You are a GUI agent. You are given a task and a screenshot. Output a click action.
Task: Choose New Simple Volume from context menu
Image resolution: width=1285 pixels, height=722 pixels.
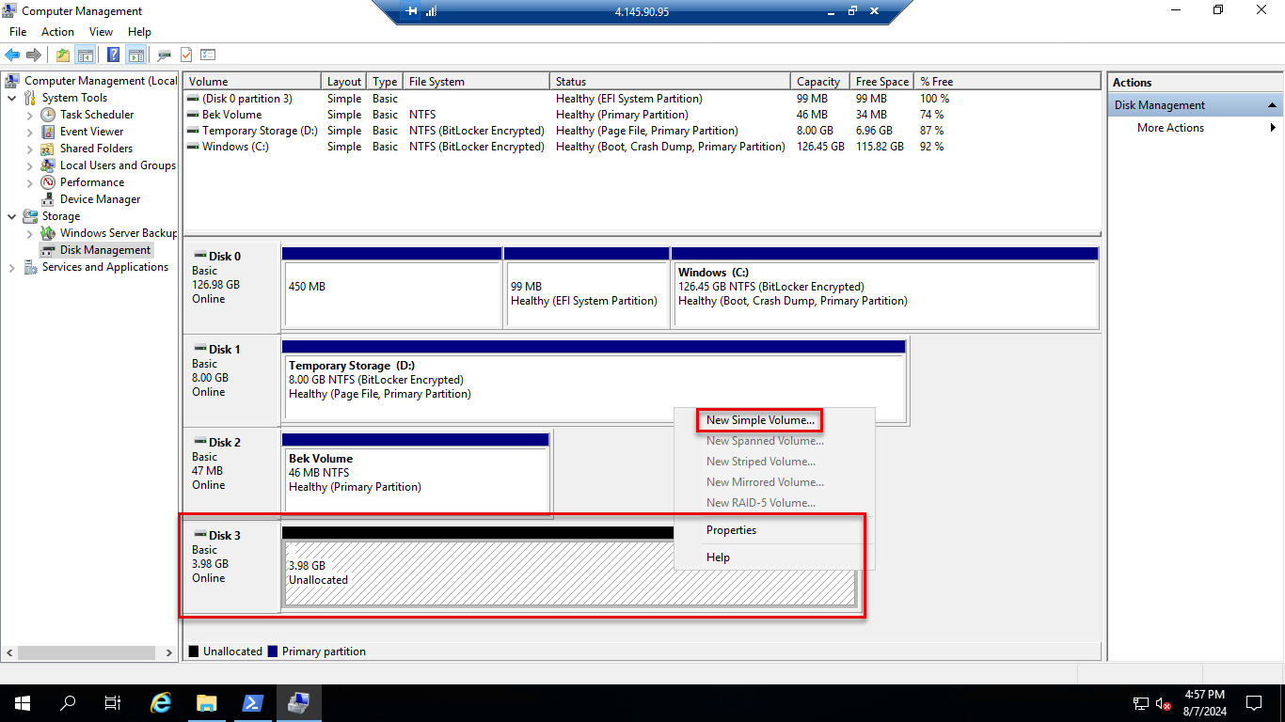click(x=760, y=420)
